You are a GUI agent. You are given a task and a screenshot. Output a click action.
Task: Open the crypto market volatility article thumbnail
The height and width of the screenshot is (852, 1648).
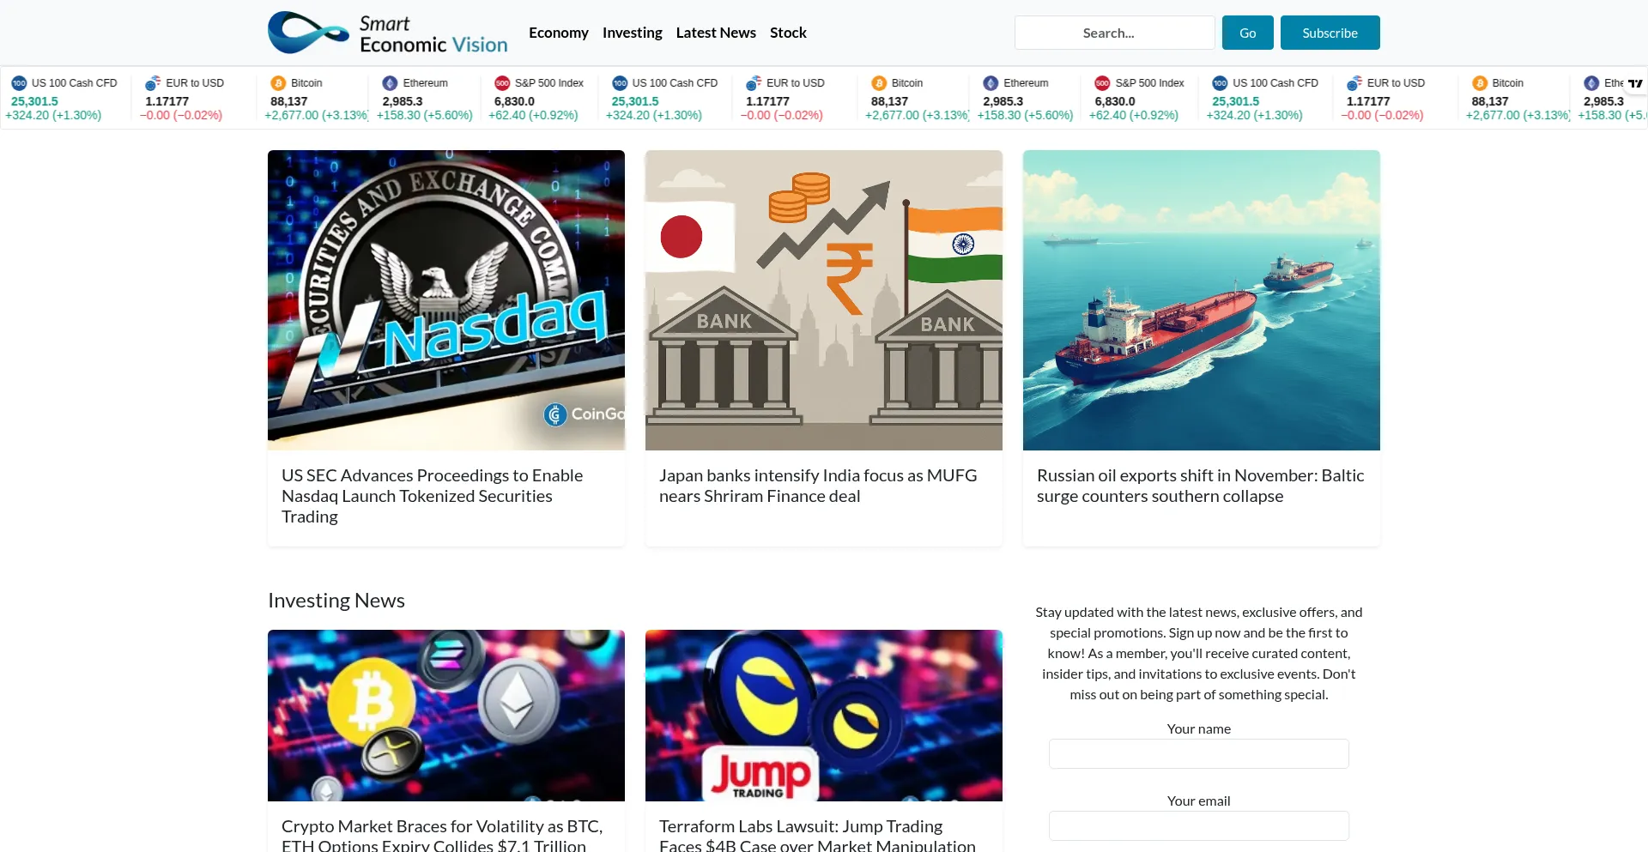(445, 716)
